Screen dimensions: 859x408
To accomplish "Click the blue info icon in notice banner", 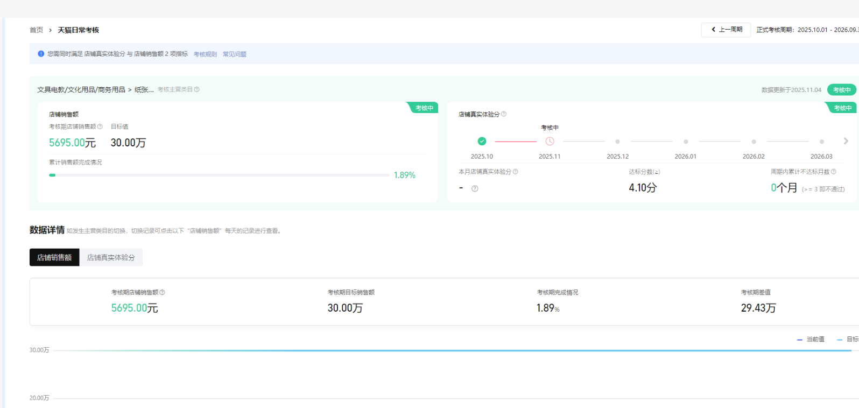I will coord(41,54).
